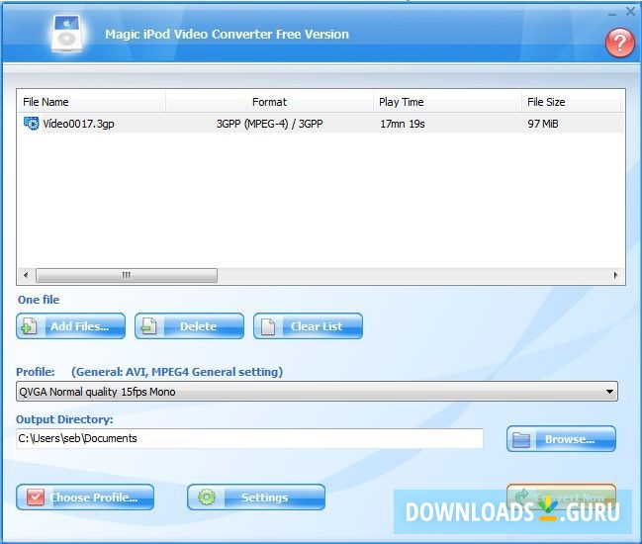
Task: Click Add Files button
Action: [x=71, y=326]
